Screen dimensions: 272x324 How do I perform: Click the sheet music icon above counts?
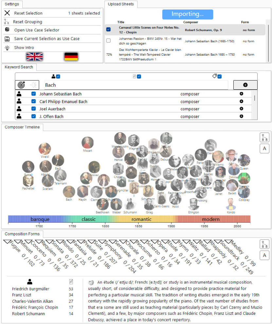coord(71,281)
